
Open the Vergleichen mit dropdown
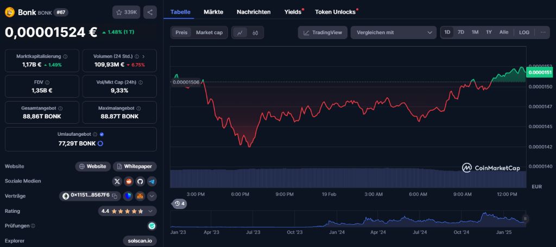(x=394, y=33)
